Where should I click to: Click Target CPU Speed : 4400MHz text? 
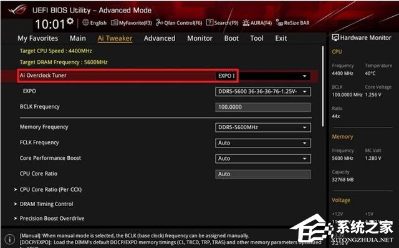[x=56, y=51]
